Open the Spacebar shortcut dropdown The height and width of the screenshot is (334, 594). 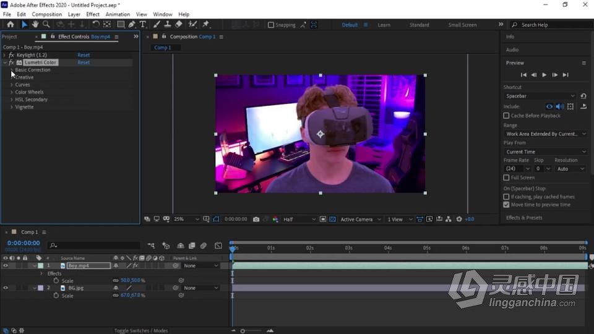[540, 96]
